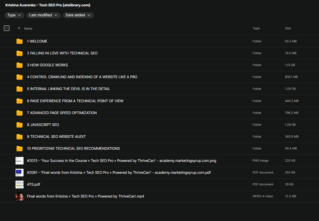Click thumbnail of the #2061 PDF document

coord(20,172)
